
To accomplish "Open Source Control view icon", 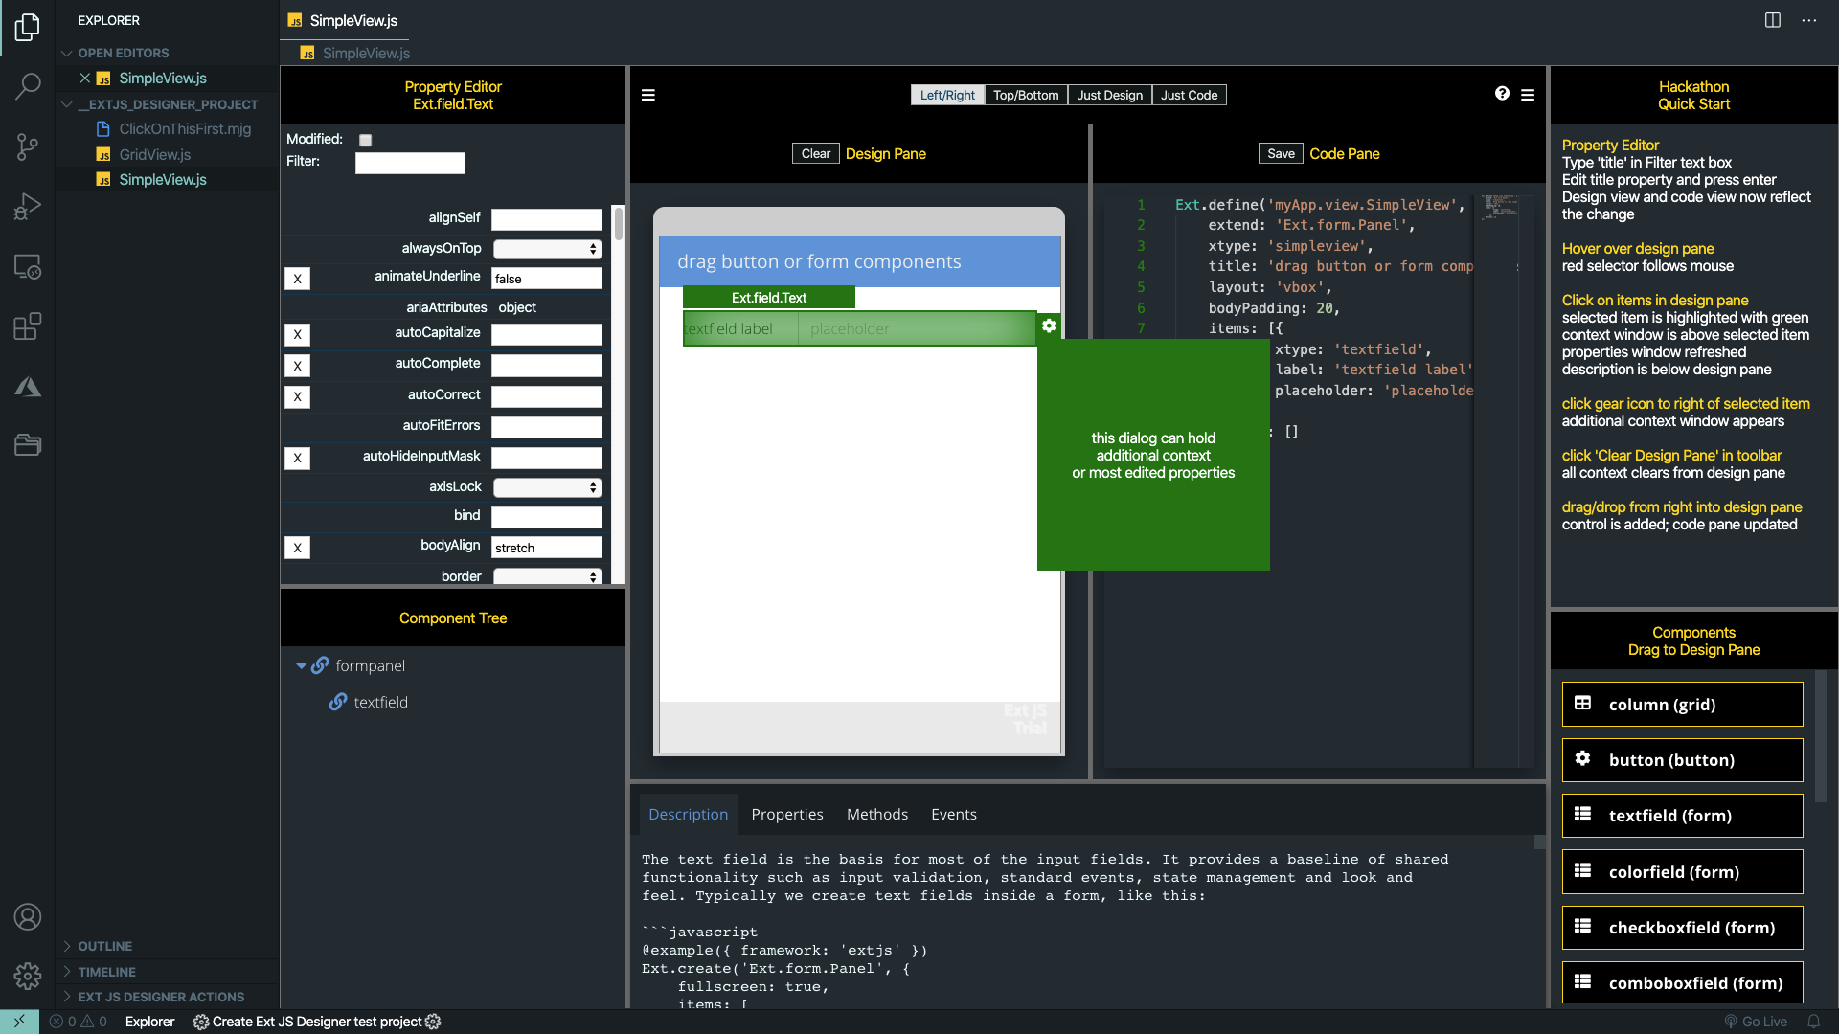I will (x=28, y=146).
